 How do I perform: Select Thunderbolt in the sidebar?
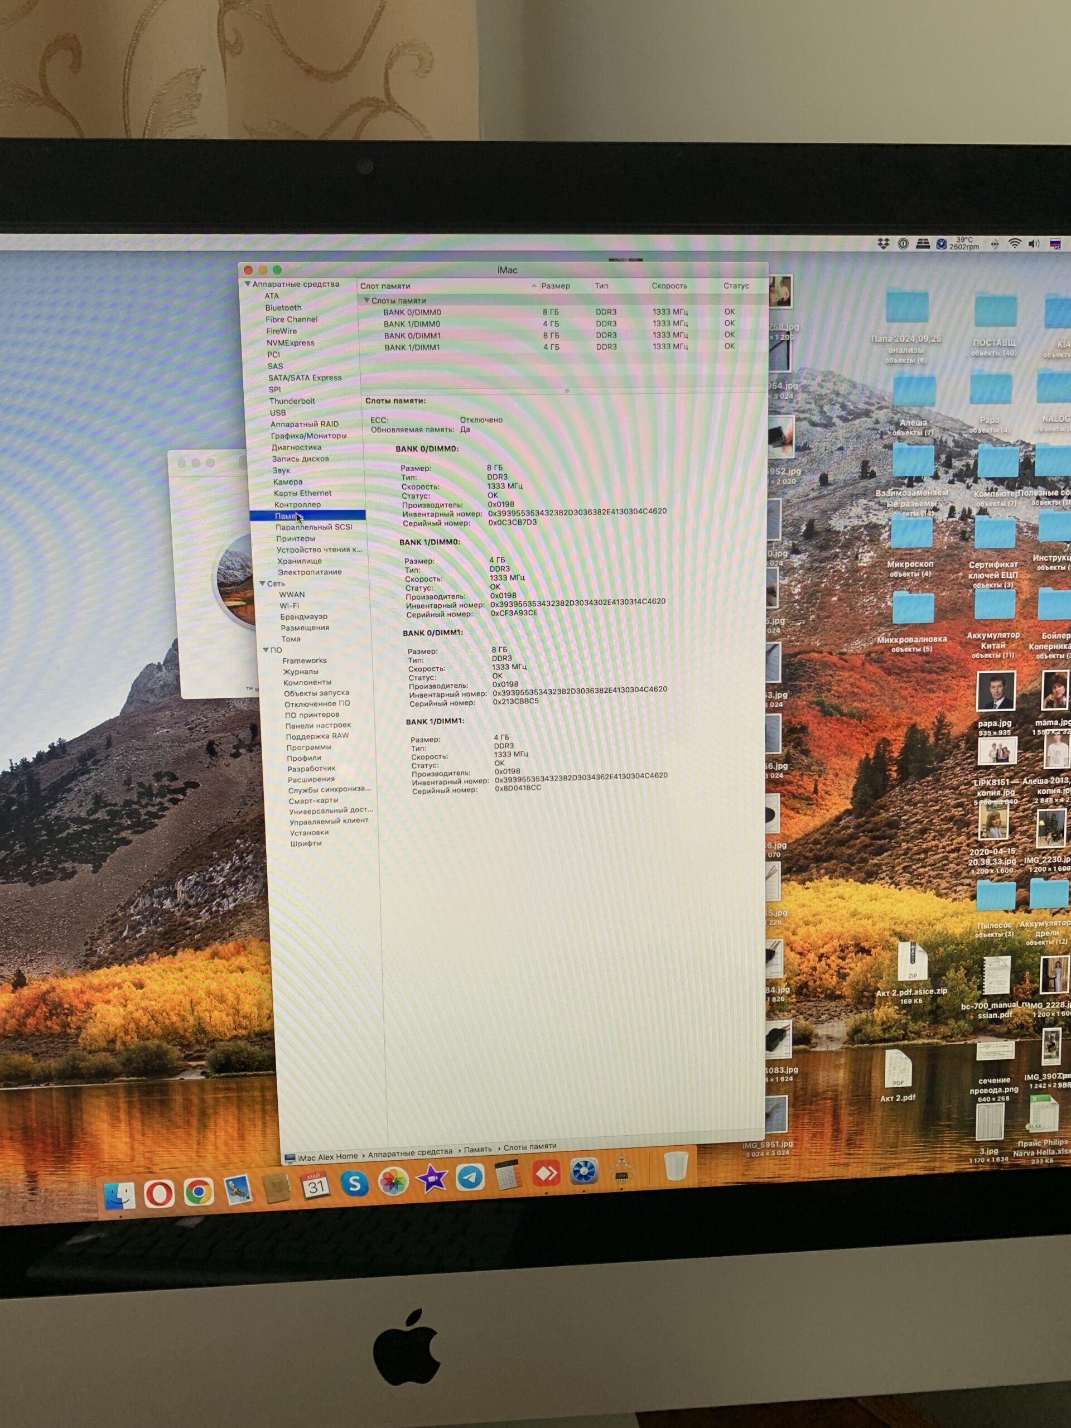[292, 401]
